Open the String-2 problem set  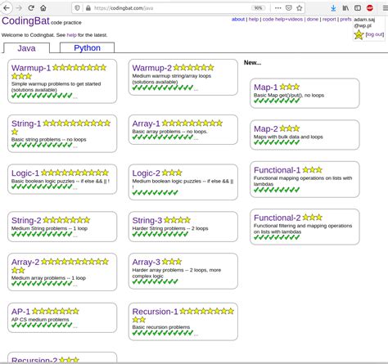pyautogui.click(x=26, y=220)
